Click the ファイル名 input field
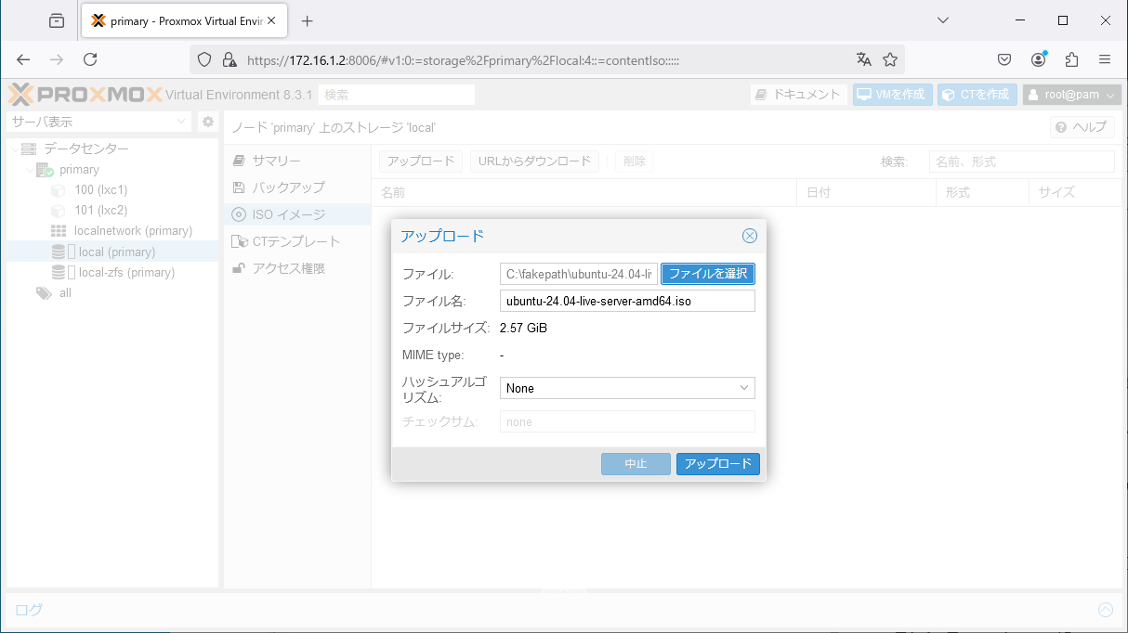This screenshot has width=1128, height=633. pos(627,301)
